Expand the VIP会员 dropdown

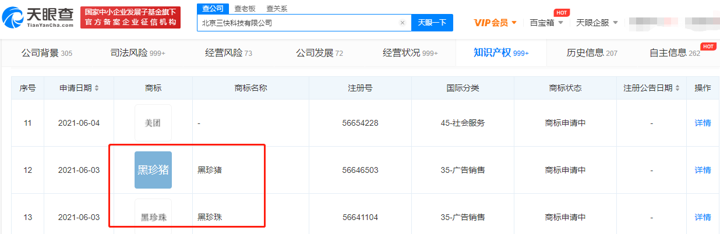tap(495, 23)
